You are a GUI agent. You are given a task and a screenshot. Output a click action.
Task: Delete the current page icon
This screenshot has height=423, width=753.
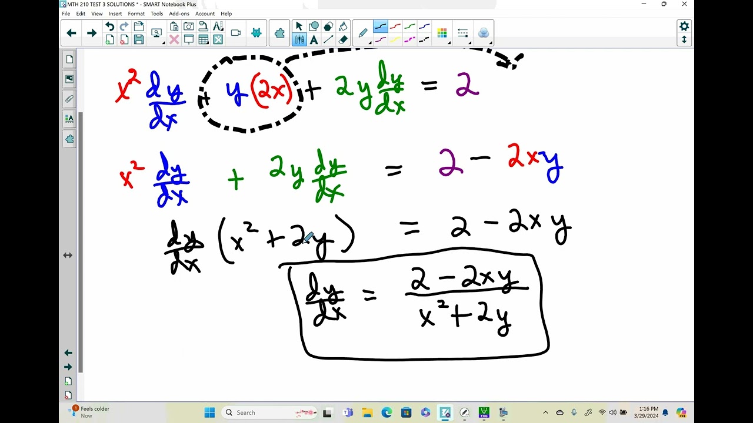pyautogui.click(x=124, y=39)
